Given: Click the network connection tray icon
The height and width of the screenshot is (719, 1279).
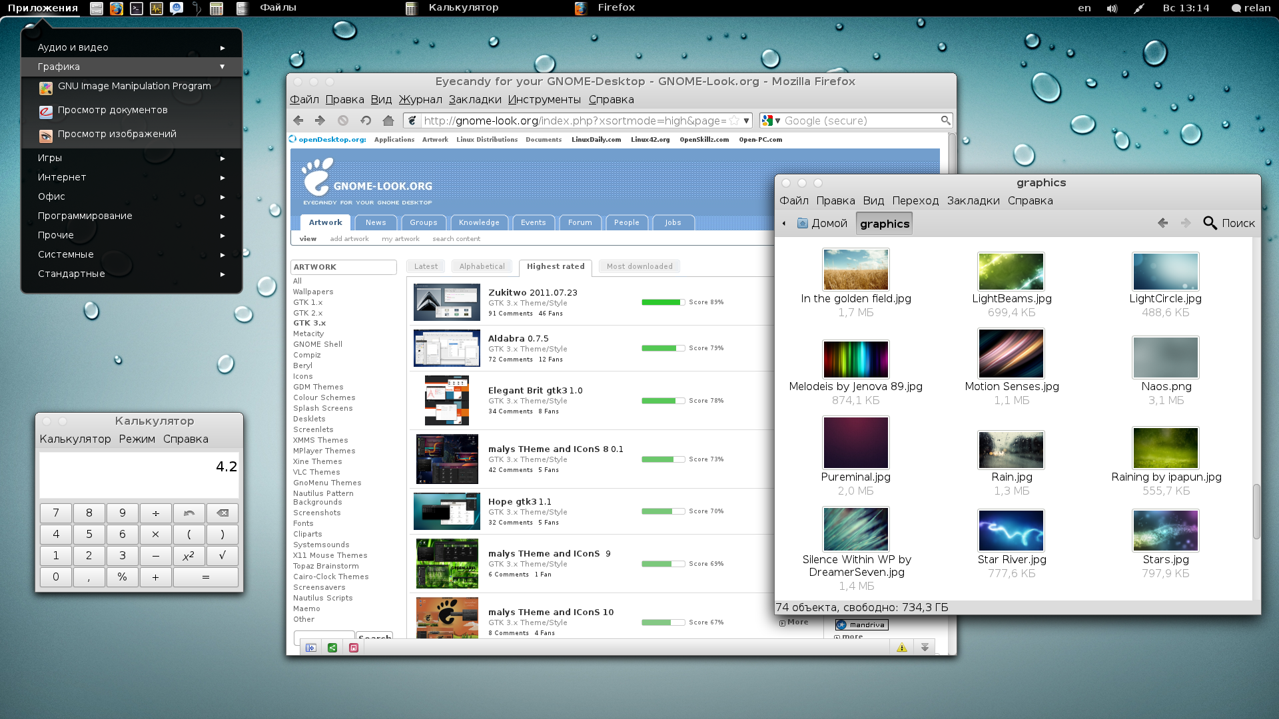Looking at the screenshot, I should point(1138,9).
